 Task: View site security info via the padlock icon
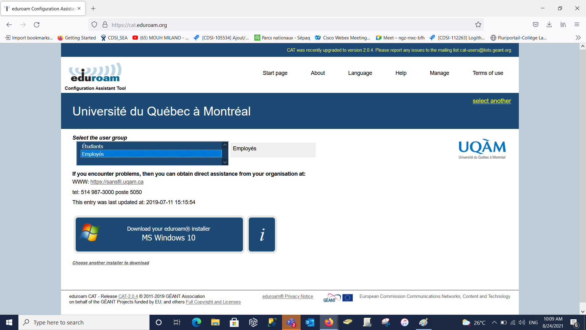coord(105,25)
